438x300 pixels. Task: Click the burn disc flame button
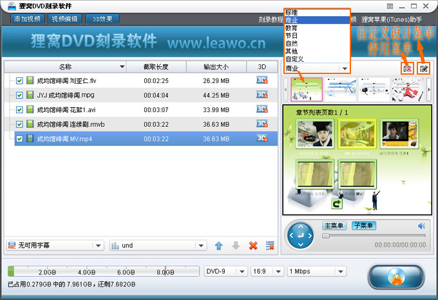(x=396, y=277)
